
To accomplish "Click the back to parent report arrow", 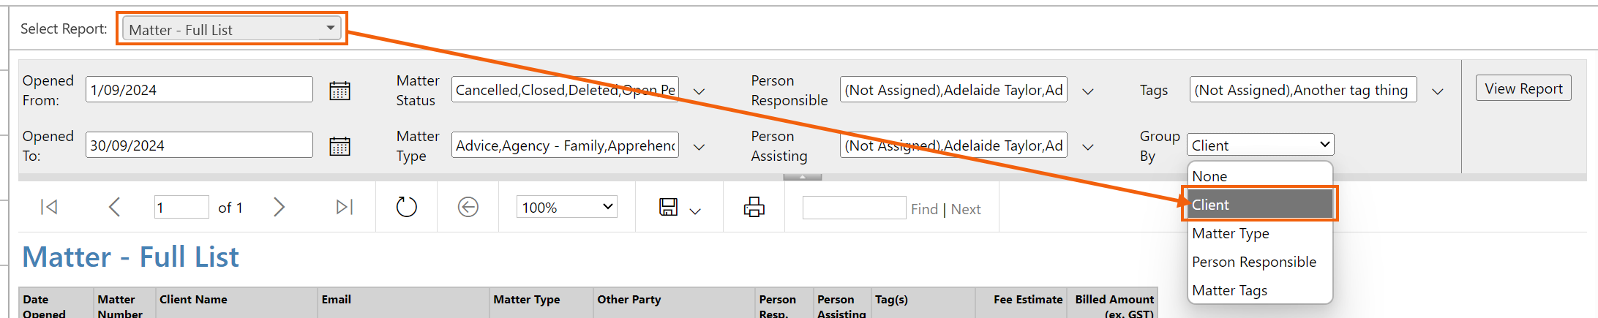I will pyautogui.click(x=468, y=208).
